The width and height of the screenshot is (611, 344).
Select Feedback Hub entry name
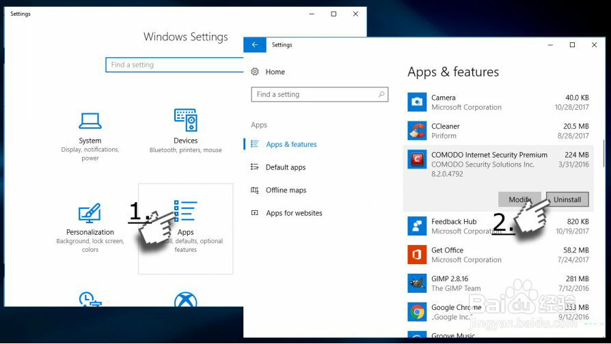coord(454,221)
